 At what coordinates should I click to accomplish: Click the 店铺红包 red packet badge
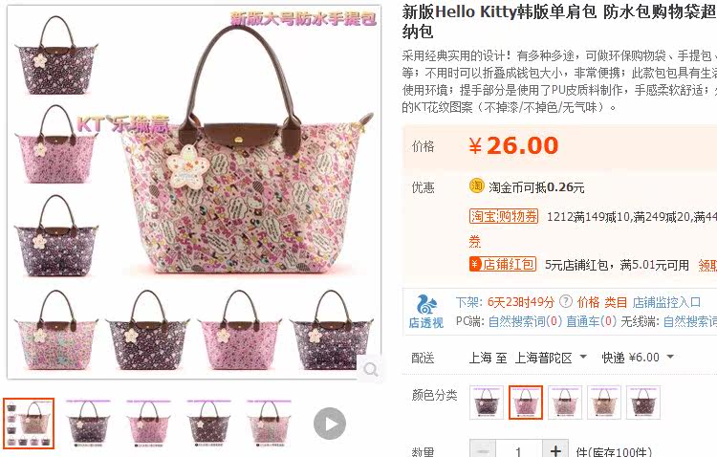[x=503, y=265]
